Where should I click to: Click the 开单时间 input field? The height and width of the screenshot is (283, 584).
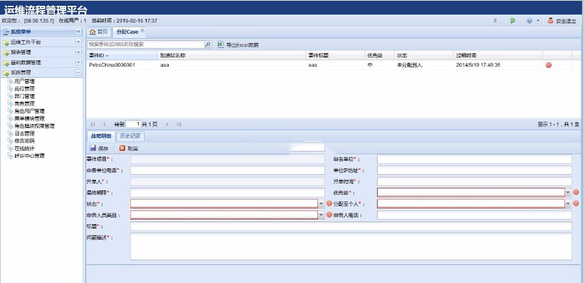pos(474,181)
